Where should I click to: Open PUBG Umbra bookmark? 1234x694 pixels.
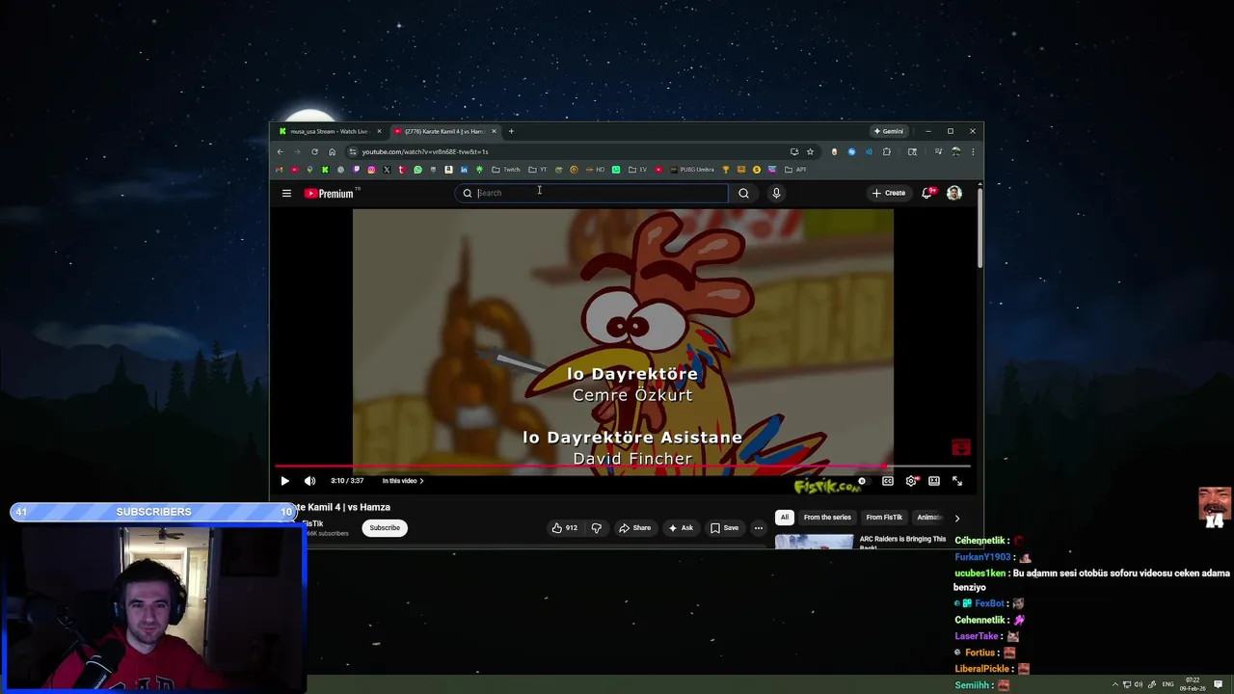692,170
